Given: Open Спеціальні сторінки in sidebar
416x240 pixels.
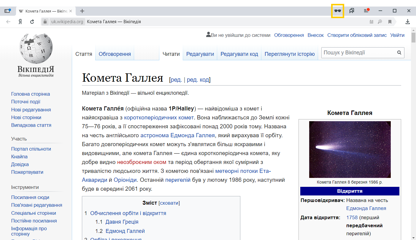Looking at the screenshot, I should click(x=34, y=213).
